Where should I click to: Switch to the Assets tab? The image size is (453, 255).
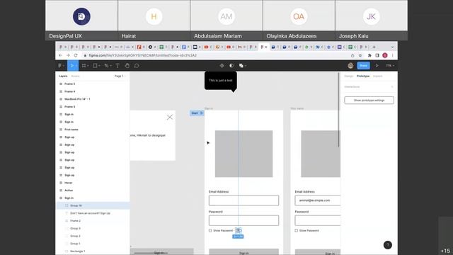point(75,76)
